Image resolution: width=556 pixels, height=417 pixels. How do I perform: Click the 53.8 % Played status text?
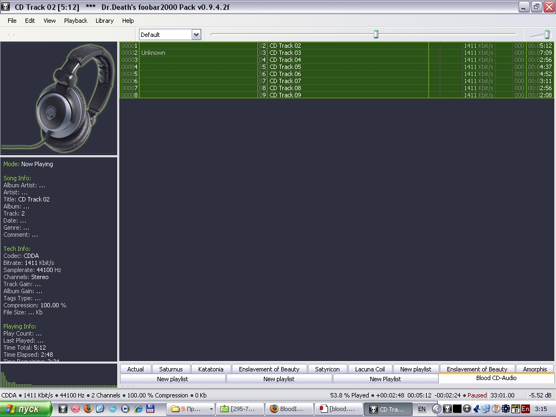click(x=350, y=395)
